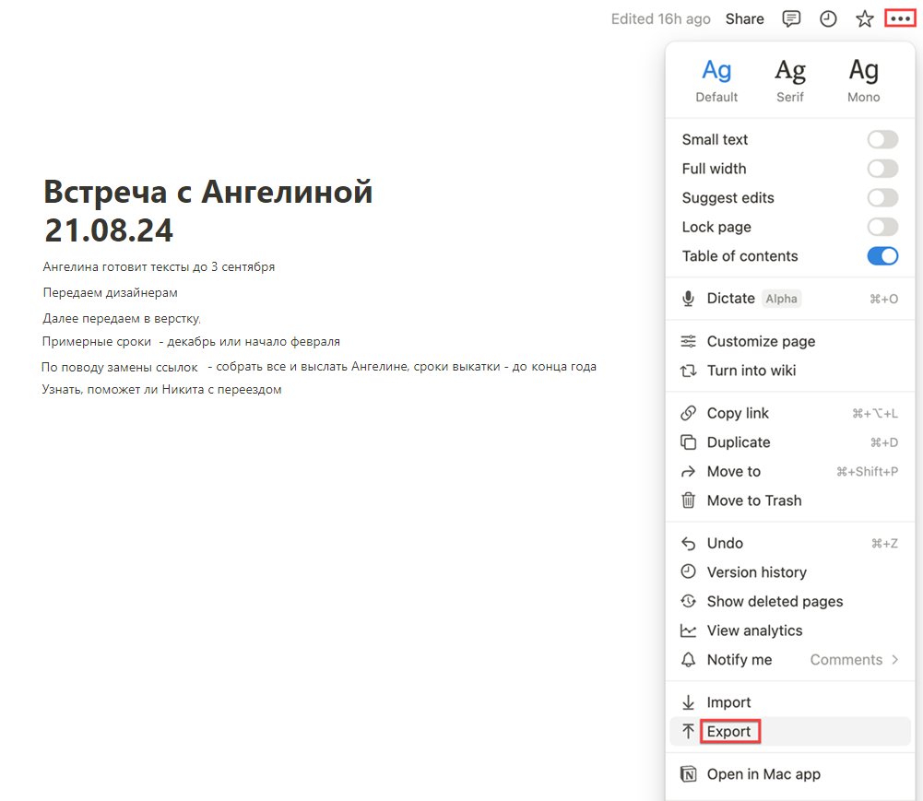Select Export from the page menu
This screenshot has width=923, height=801.
click(728, 732)
